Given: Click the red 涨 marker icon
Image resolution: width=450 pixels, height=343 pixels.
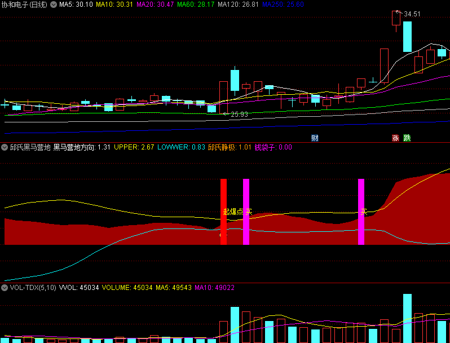Looking at the screenshot, I should pos(395,138).
